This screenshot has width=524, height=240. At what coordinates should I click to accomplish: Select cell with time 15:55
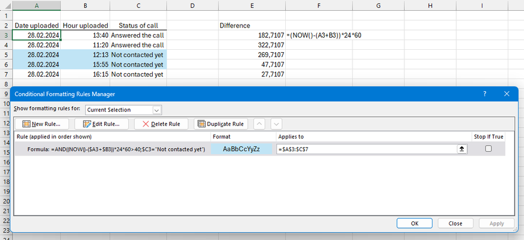tap(85, 64)
